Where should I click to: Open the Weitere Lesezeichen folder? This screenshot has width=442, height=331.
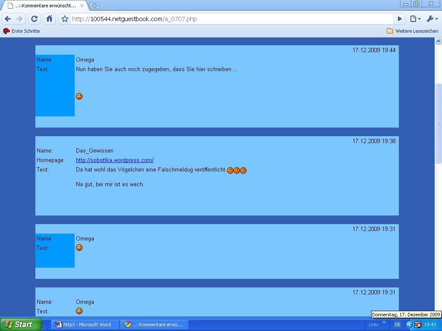(412, 31)
